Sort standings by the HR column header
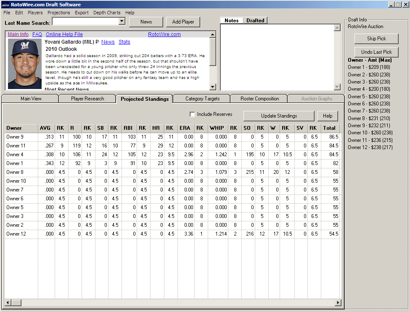The height and width of the screenshot is (312, 410). coord(157,128)
